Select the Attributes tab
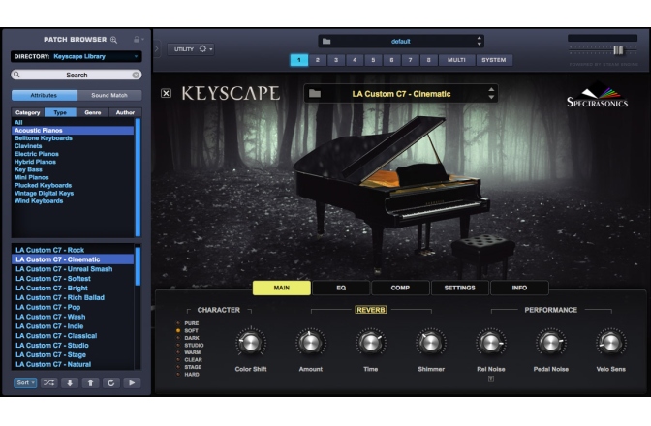The height and width of the screenshot is (426, 651). (44, 95)
